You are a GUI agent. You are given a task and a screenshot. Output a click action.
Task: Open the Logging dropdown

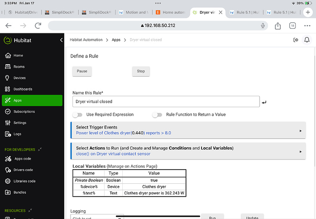click(x=97, y=217)
